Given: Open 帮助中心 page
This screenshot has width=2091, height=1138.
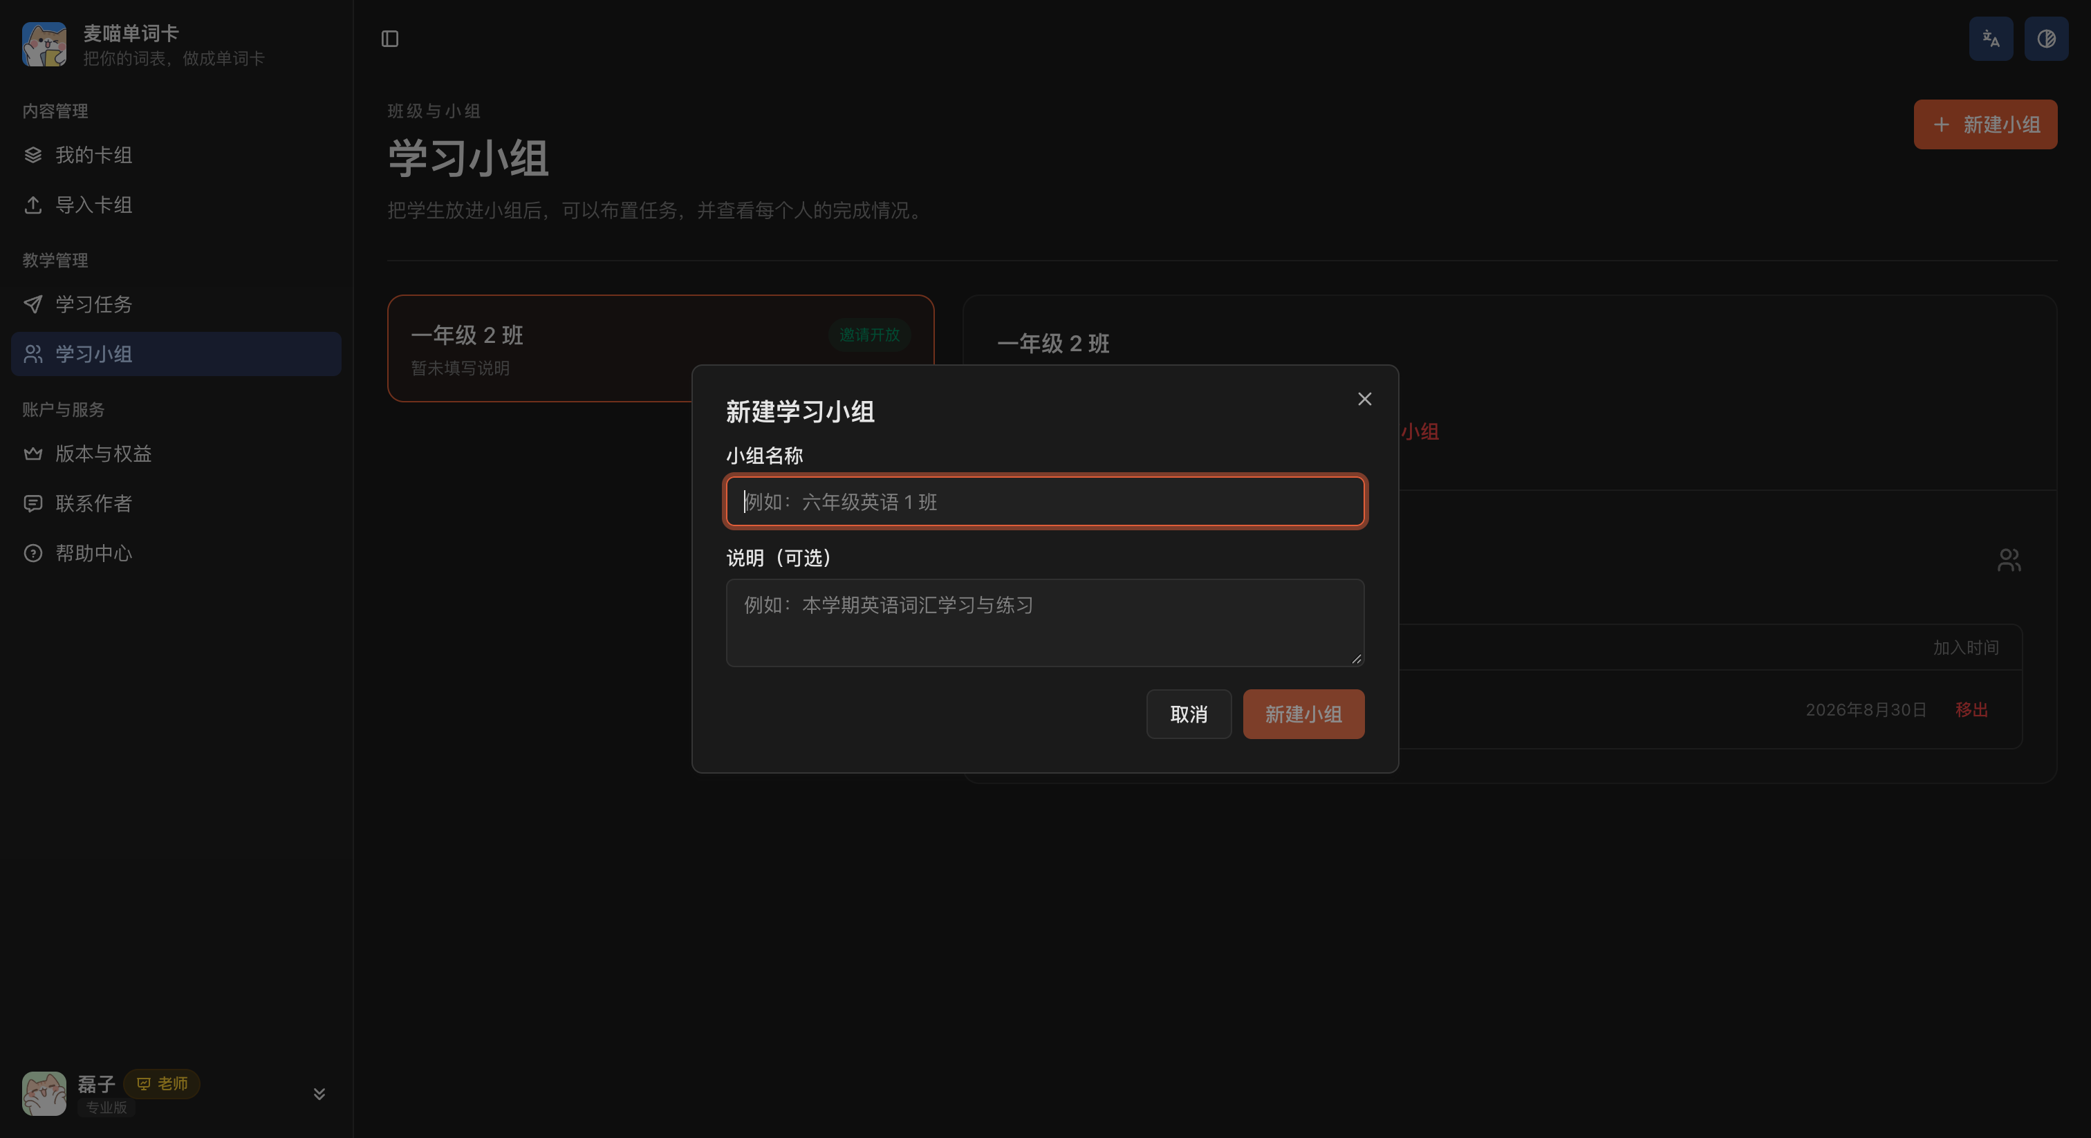Looking at the screenshot, I should point(176,554).
